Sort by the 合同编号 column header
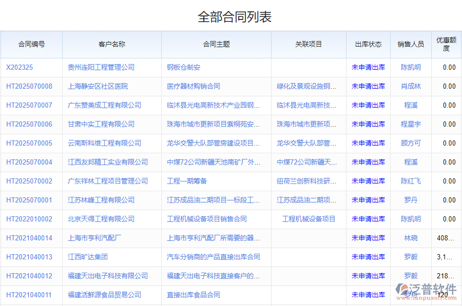 [x=32, y=44]
